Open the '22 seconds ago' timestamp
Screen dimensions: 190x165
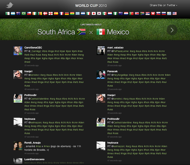(x=31, y=66)
